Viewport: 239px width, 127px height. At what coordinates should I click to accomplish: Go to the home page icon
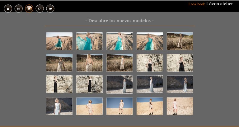tap(8, 9)
